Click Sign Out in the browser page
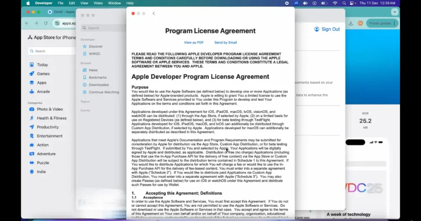The width and height of the screenshot is (421, 221). [327, 29]
